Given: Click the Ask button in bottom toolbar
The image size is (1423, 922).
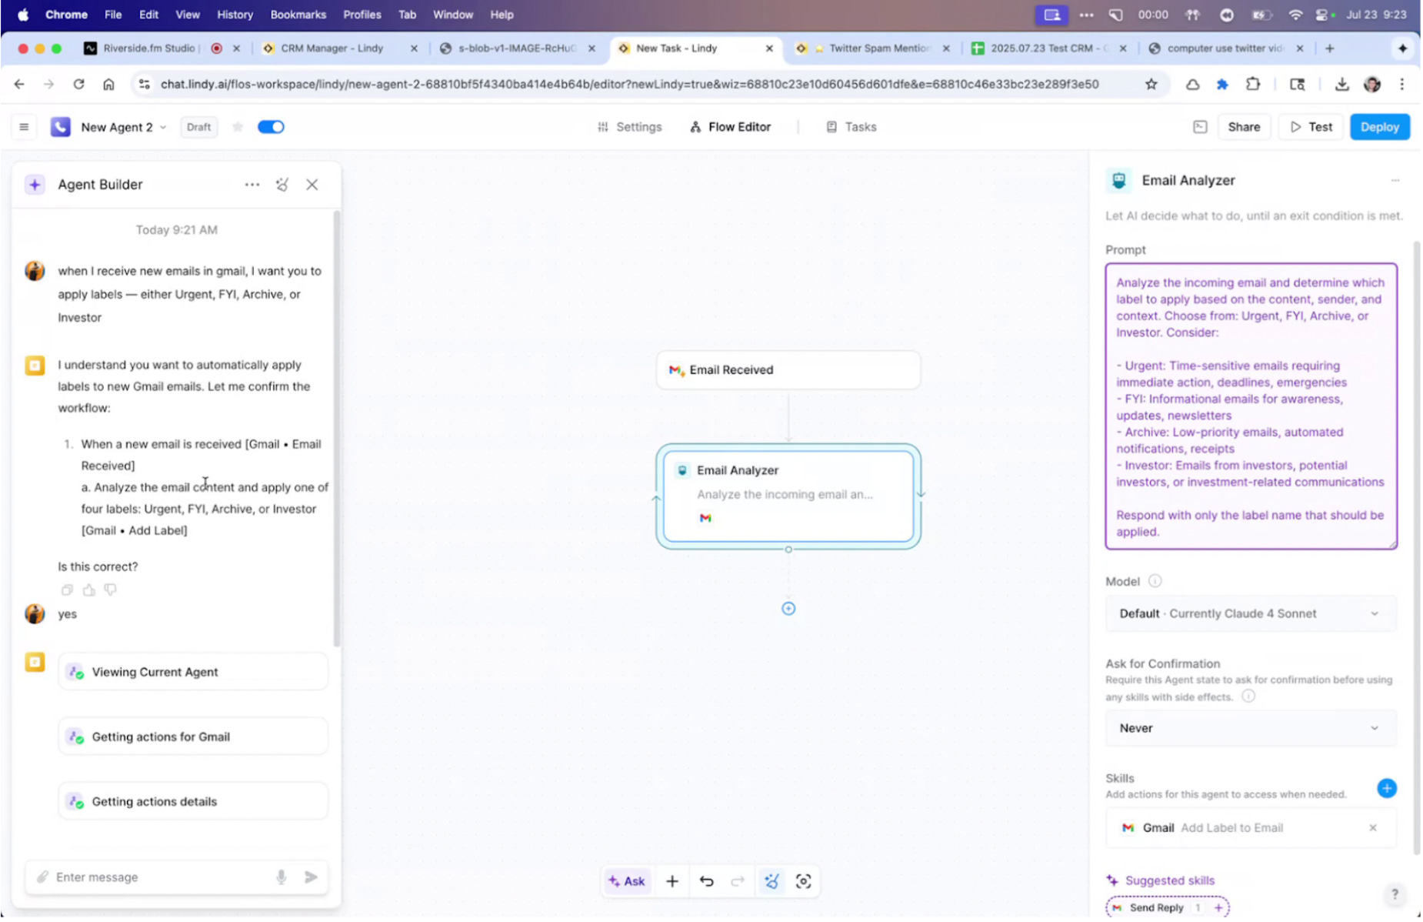Looking at the screenshot, I should (x=627, y=882).
